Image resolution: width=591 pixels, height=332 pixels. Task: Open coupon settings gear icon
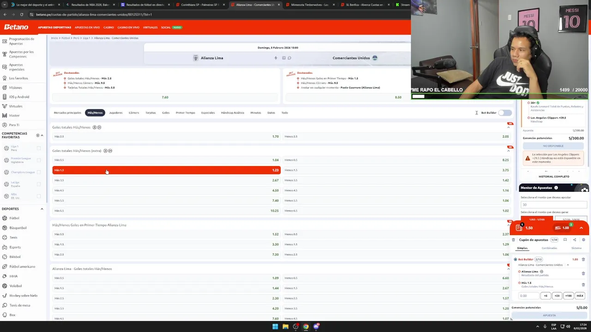pos(583,240)
